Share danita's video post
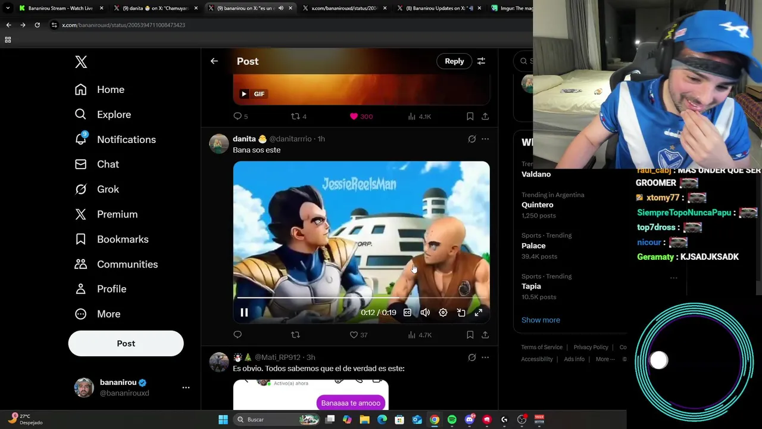762x429 pixels. [485, 335]
